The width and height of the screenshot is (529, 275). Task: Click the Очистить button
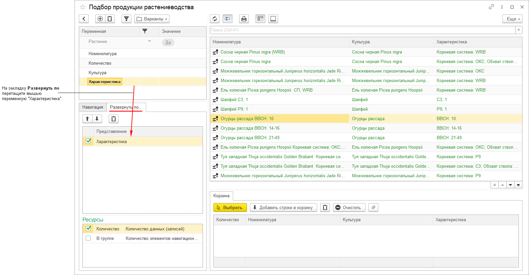[x=349, y=207]
